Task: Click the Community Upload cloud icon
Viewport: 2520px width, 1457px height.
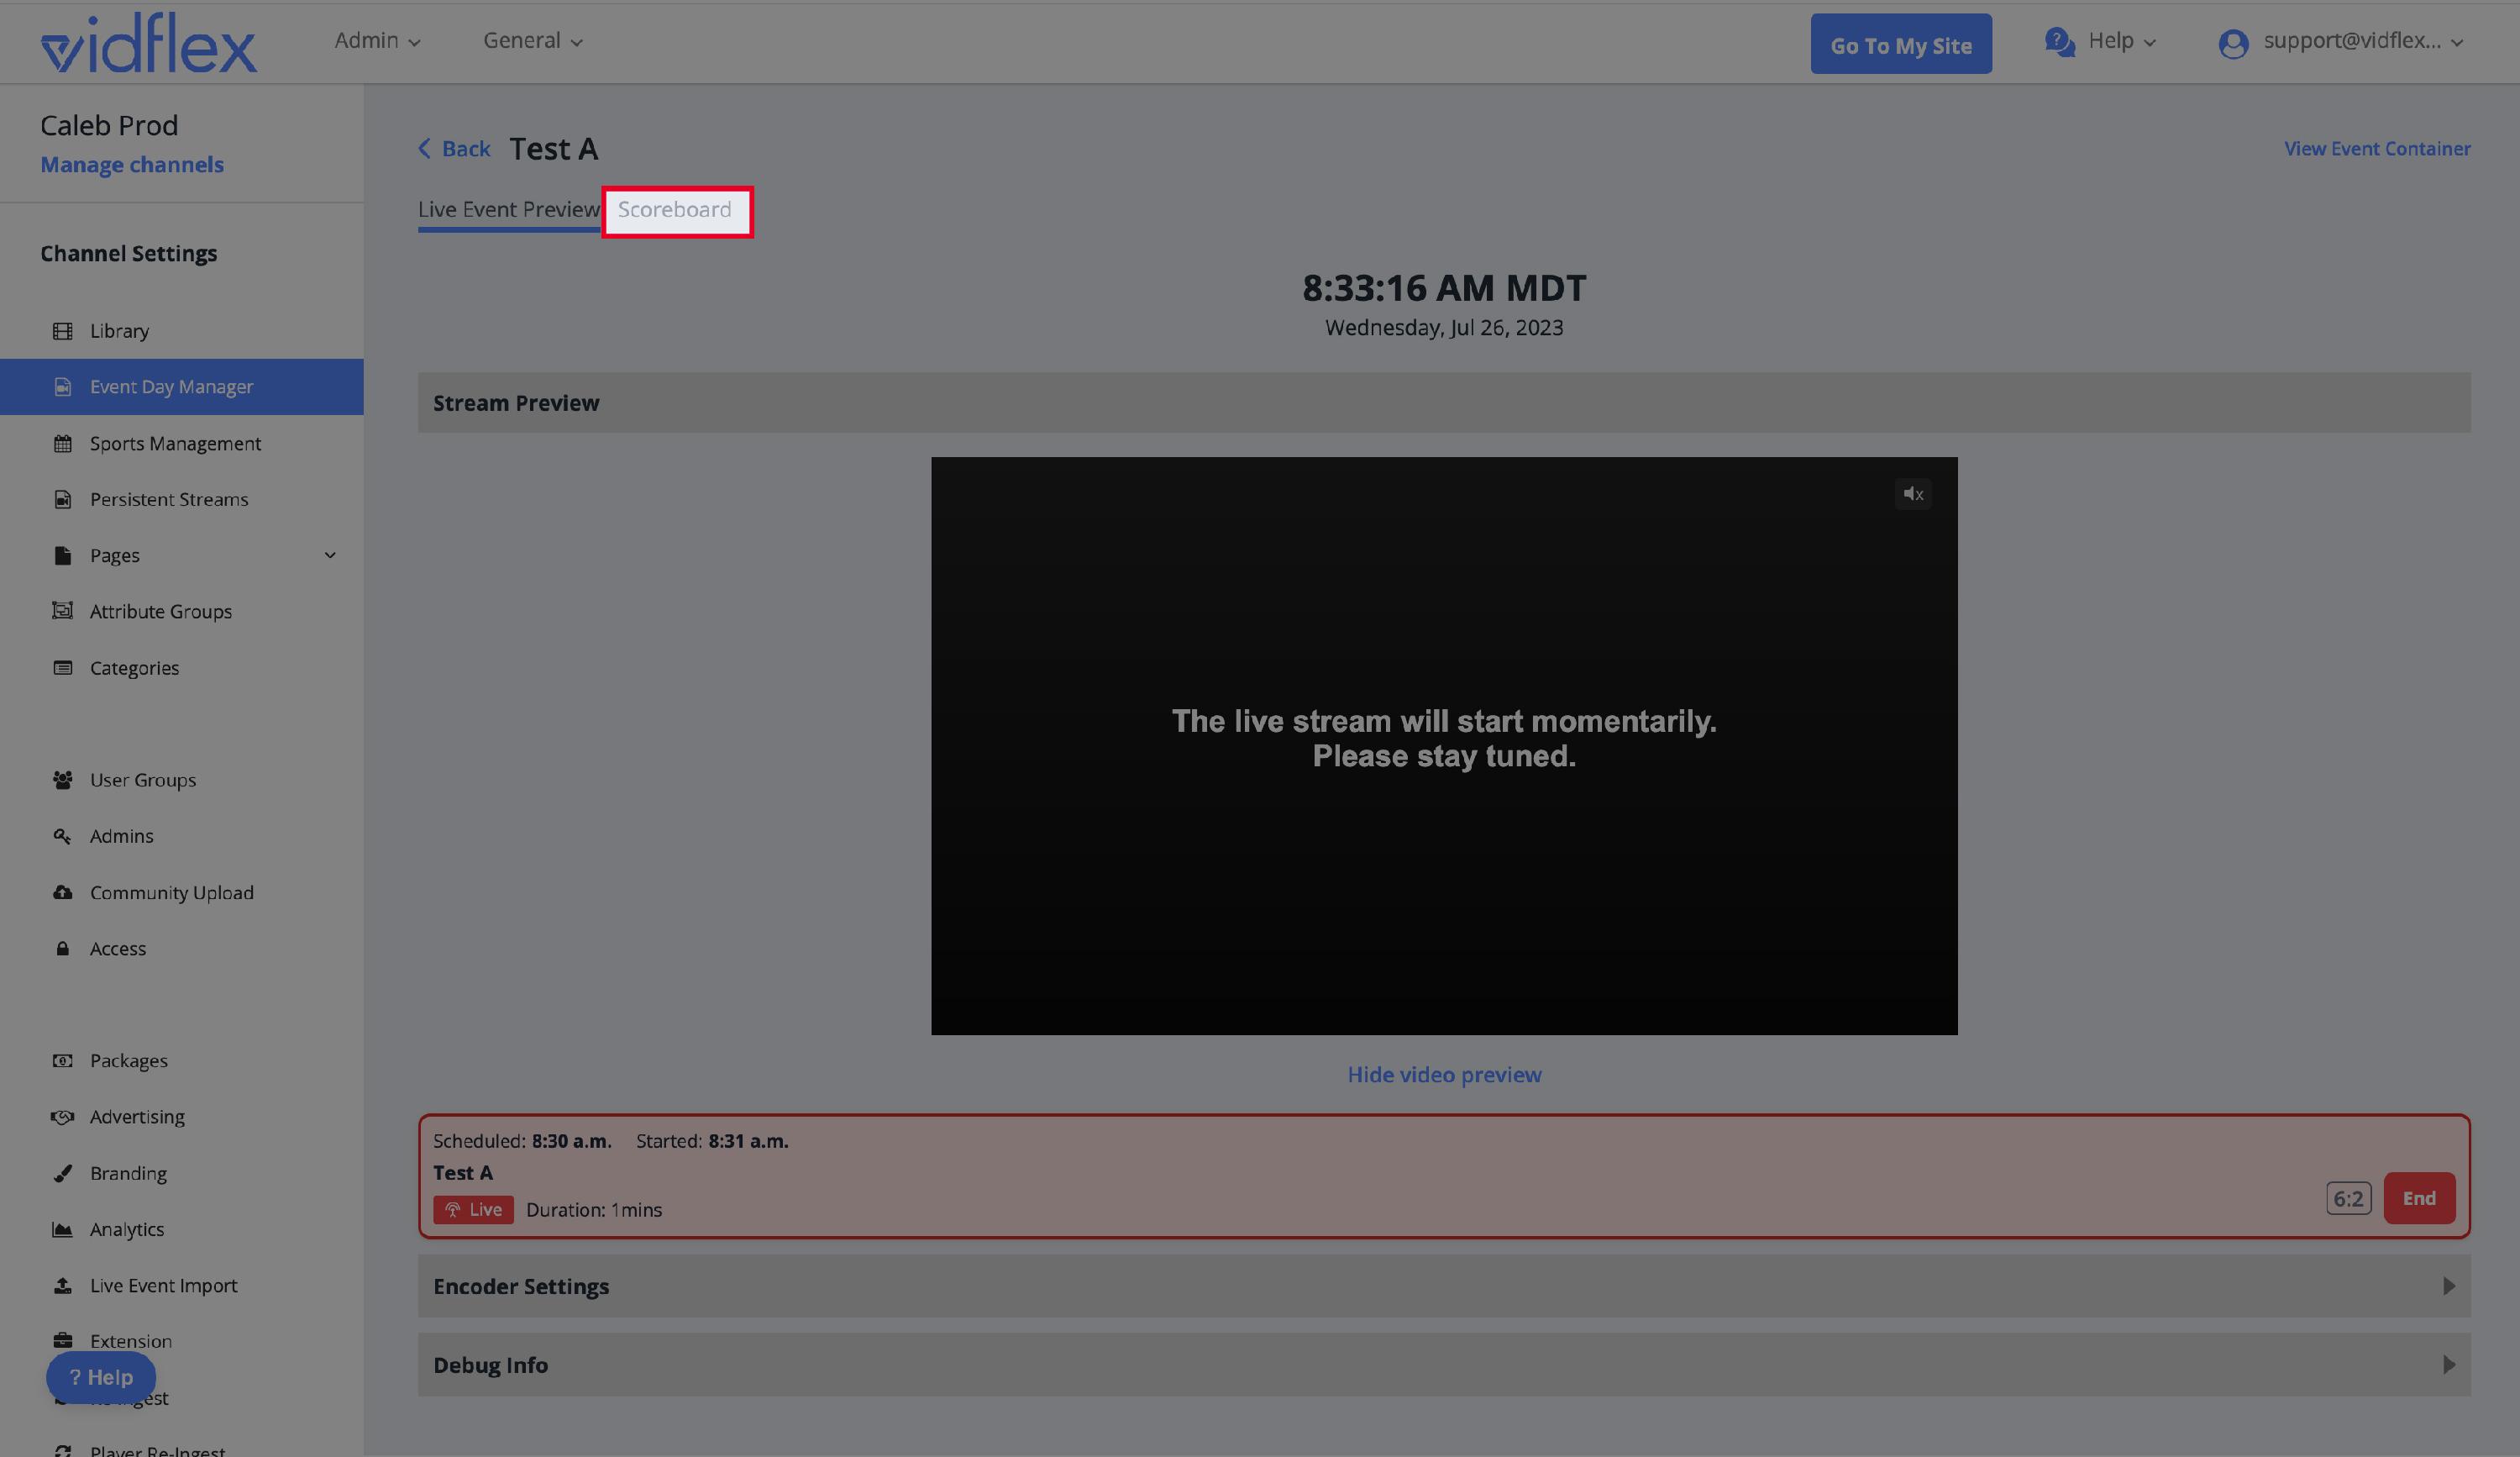Action: click(x=62, y=892)
